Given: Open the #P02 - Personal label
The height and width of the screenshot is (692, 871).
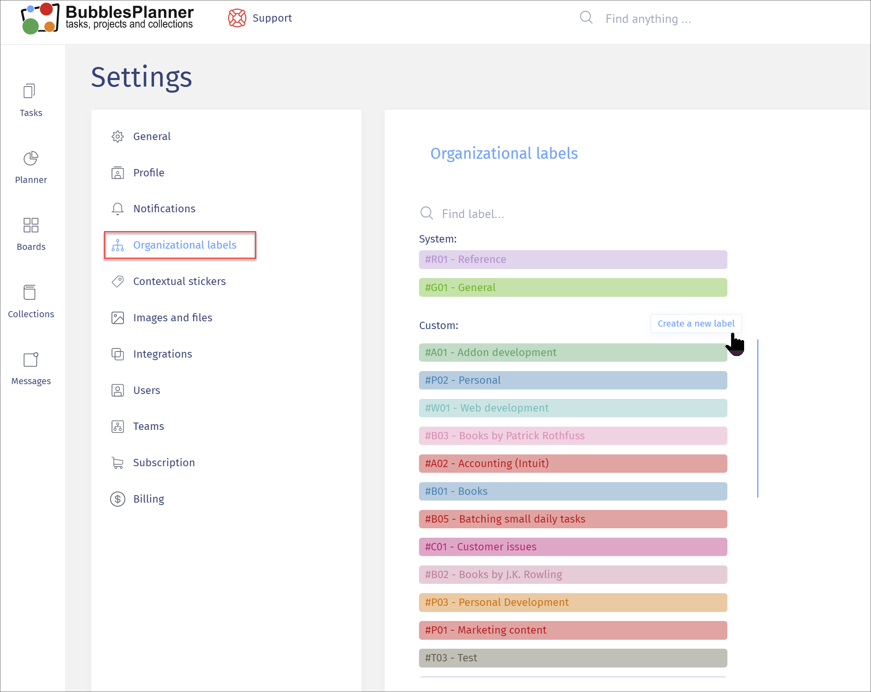Looking at the screenshot, I should click(573, 380).
